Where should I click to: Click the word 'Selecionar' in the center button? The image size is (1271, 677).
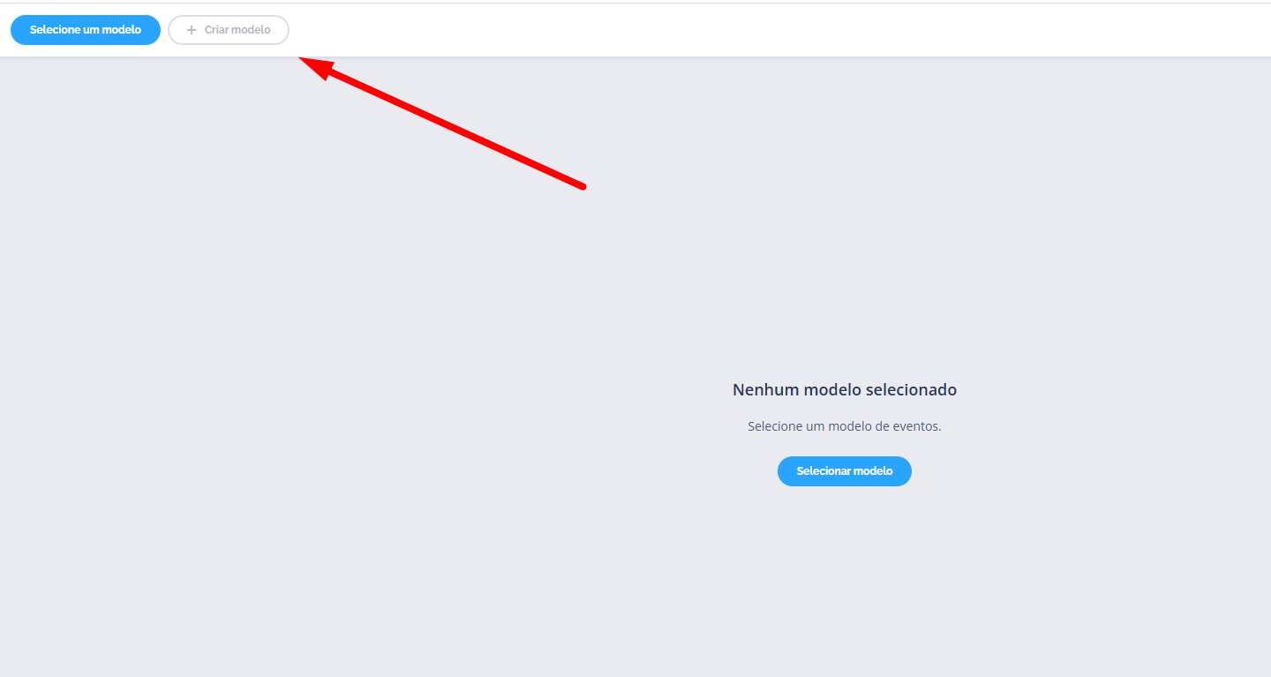pyautogui.click(x=823, y=471)
